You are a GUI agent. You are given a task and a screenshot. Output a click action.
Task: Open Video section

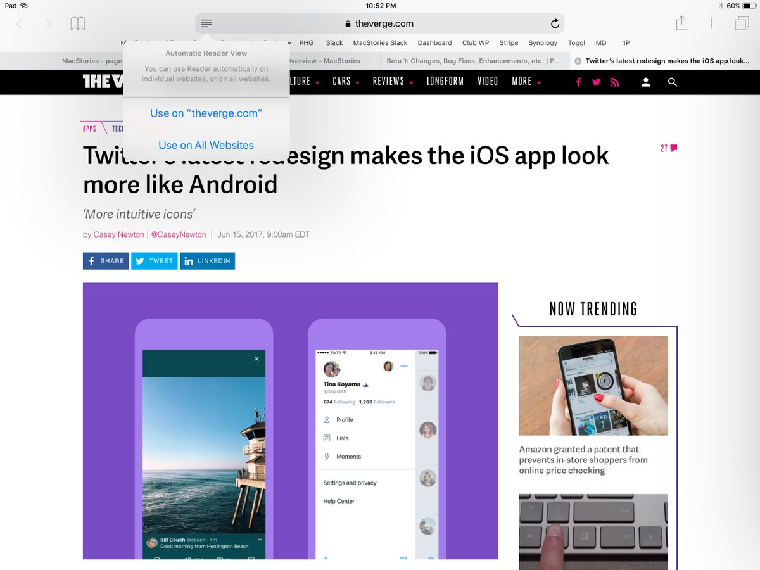tap(488, 81)
